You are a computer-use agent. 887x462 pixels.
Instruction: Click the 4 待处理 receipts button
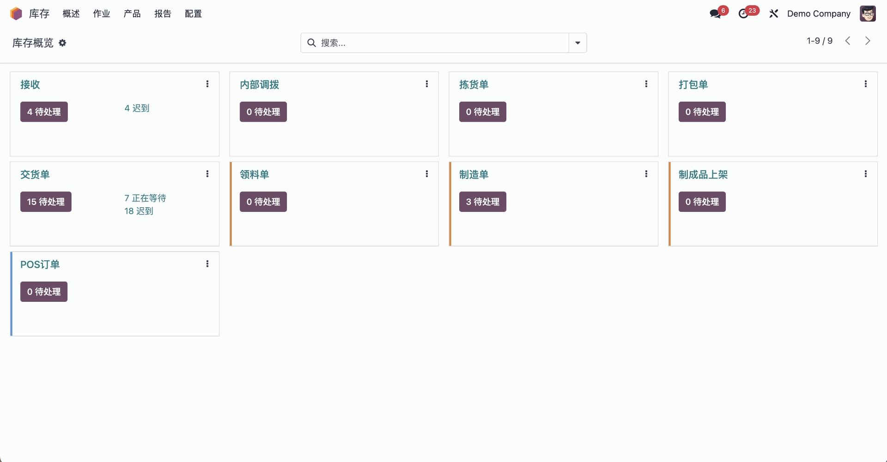[x=44, y=112]
